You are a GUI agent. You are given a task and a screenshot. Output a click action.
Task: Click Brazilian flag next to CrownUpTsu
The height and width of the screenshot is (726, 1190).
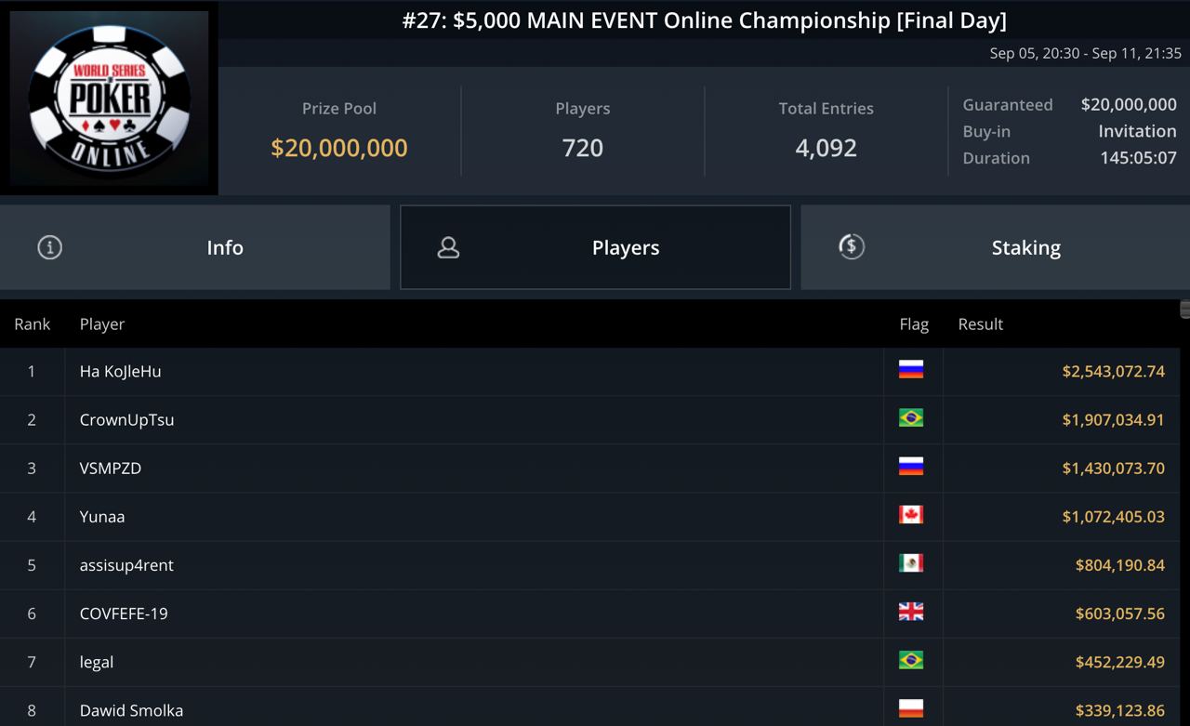pos(911,419)
